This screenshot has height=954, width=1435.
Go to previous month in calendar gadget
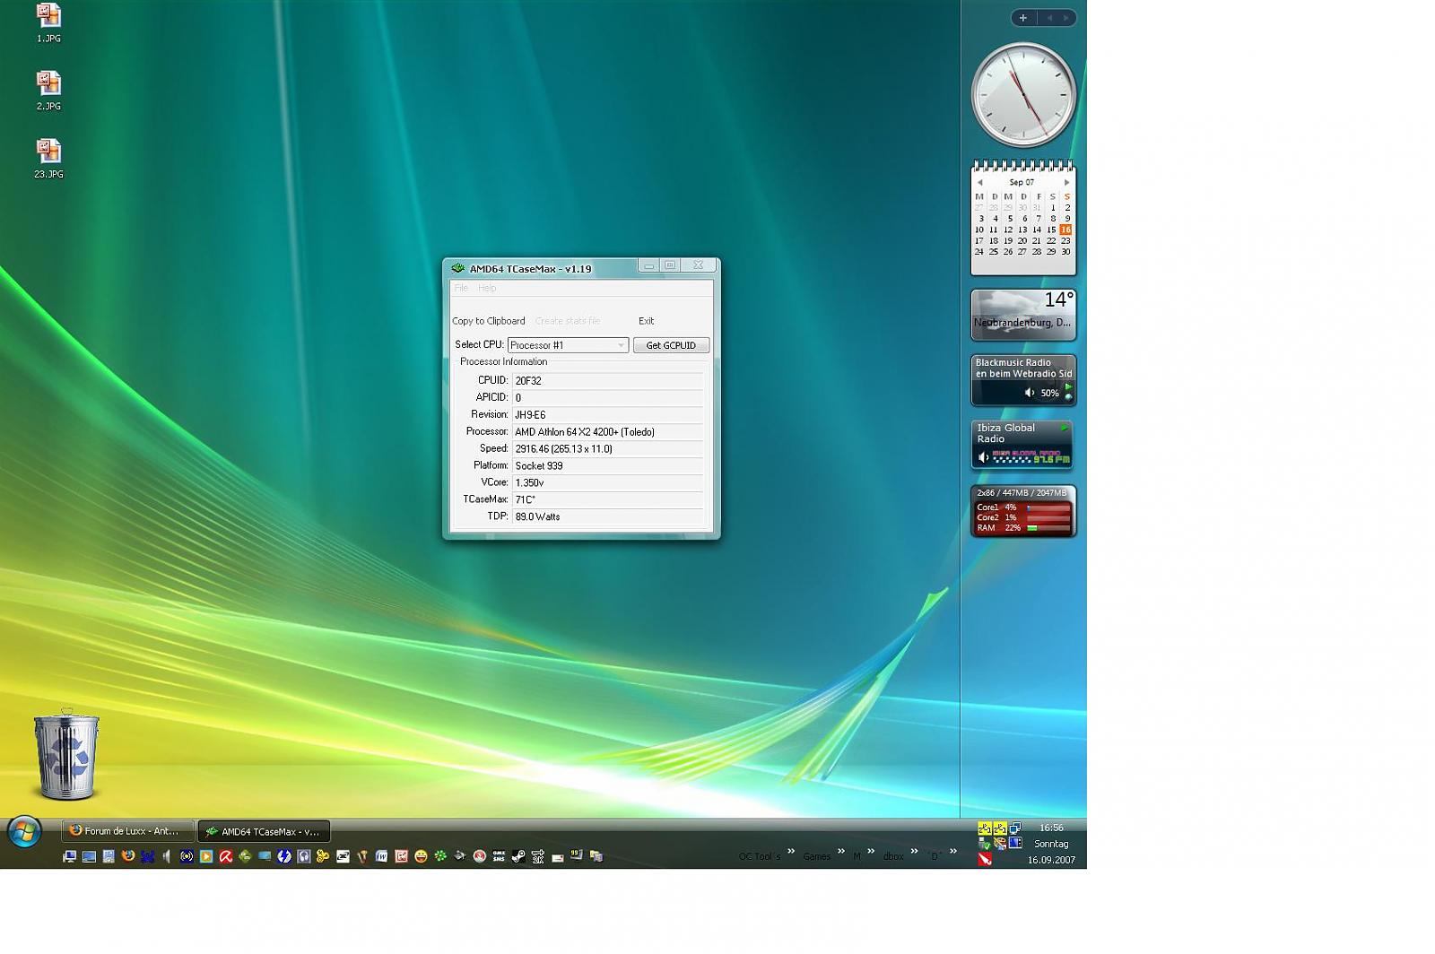coord(979,182)
